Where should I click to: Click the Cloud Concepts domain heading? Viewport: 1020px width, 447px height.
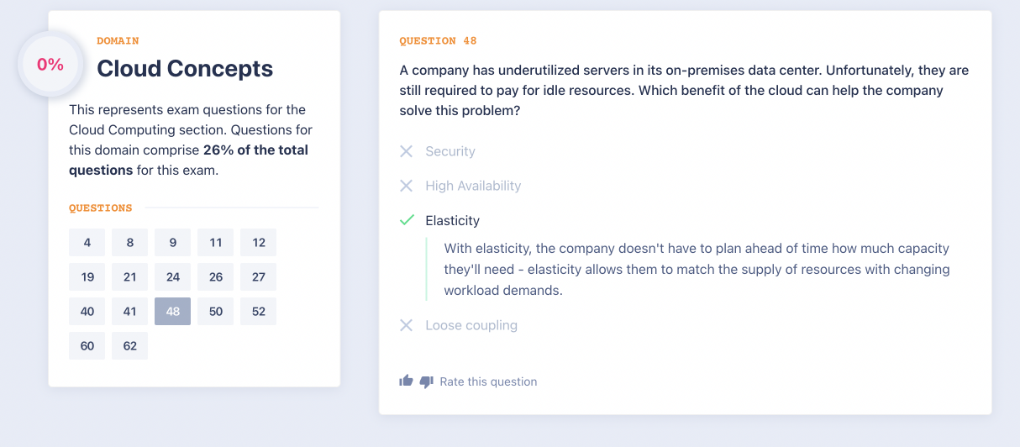click(x=185, y=69)
